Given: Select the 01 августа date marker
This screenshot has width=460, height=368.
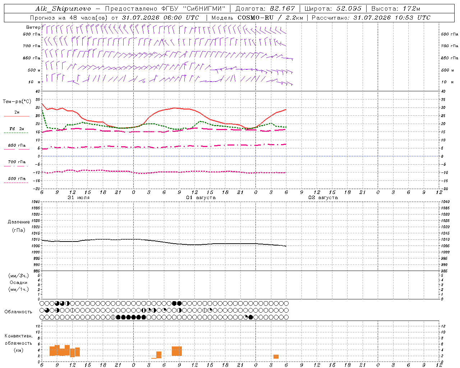Looking at the screenshot, I should pyautogui.click(x=201, y=198).
